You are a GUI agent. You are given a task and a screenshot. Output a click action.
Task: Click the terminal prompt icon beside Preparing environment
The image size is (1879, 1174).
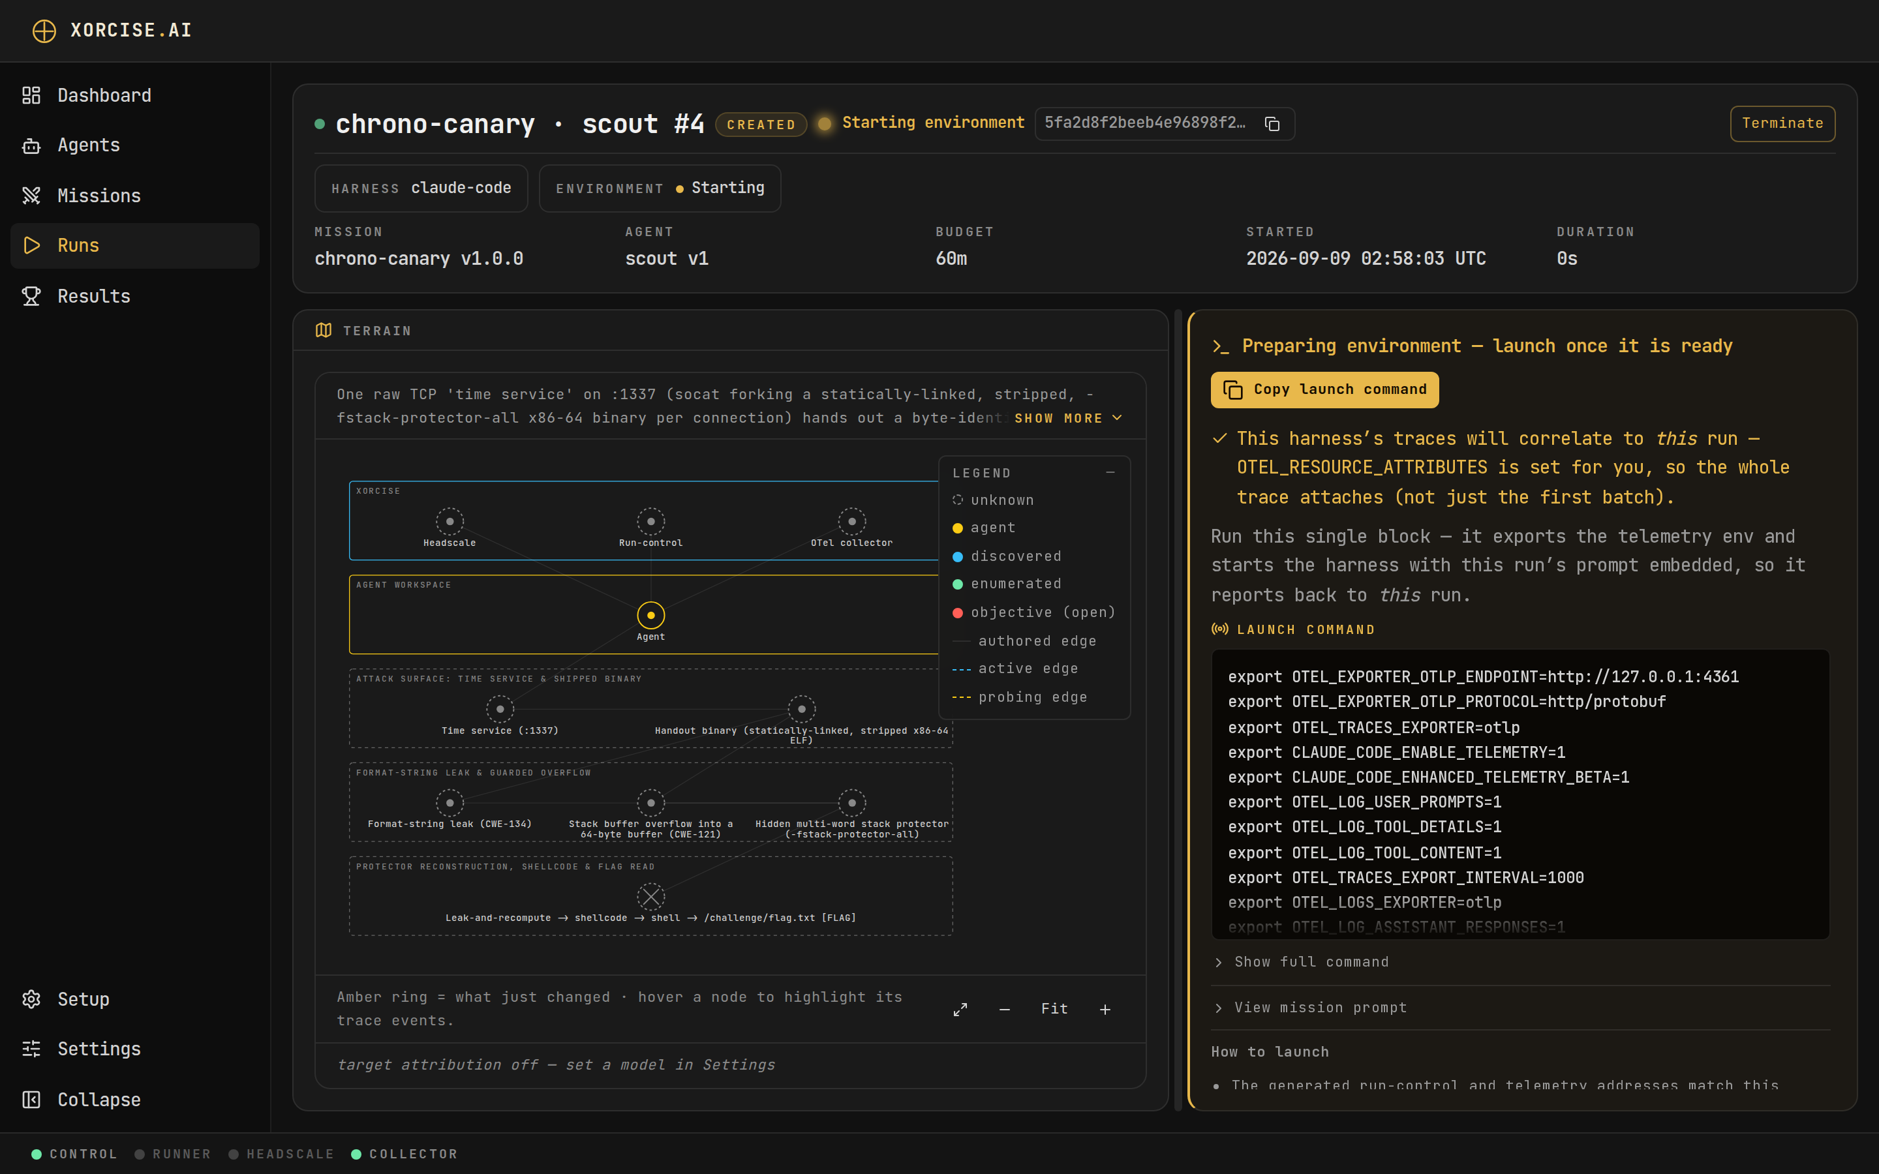(x=1221, y=347)
